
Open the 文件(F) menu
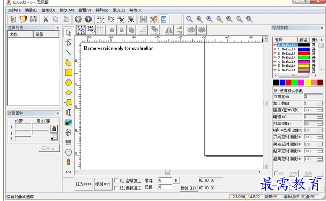pos(14,10)
